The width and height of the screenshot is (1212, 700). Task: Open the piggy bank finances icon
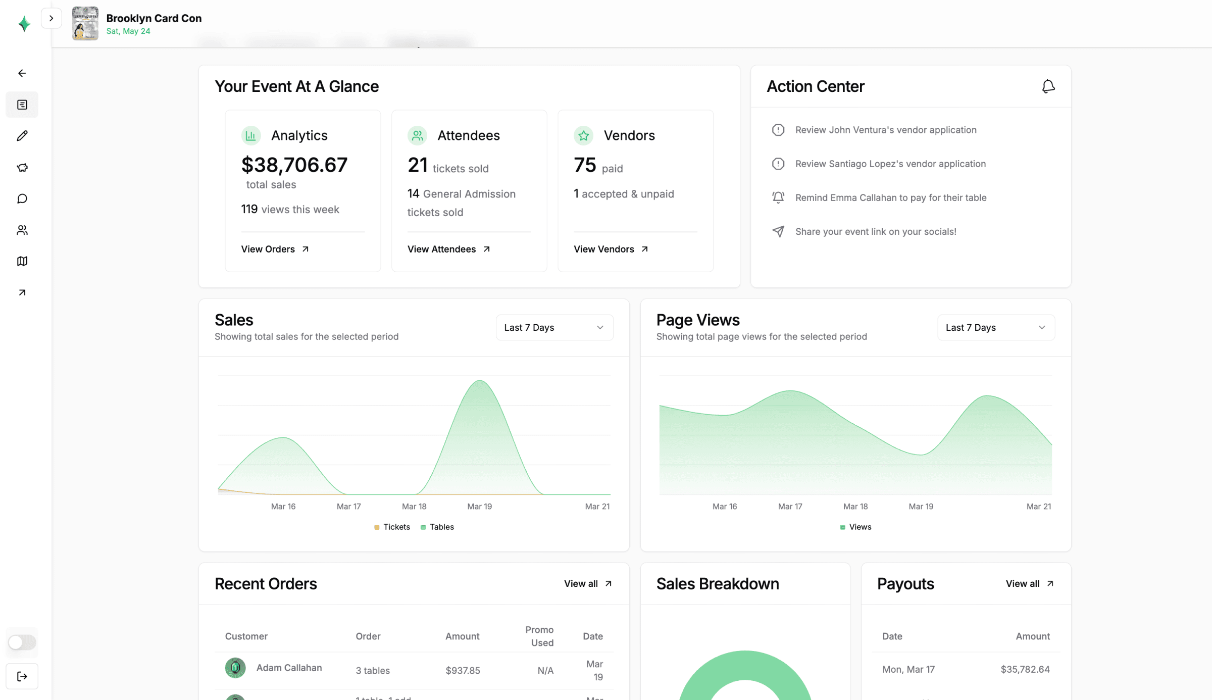tap(22, 167)
